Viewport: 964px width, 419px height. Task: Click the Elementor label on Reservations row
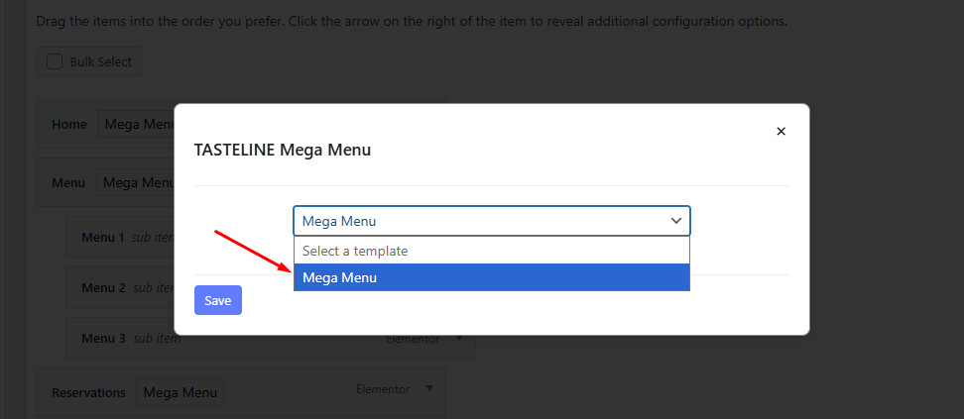coord(383,389)
